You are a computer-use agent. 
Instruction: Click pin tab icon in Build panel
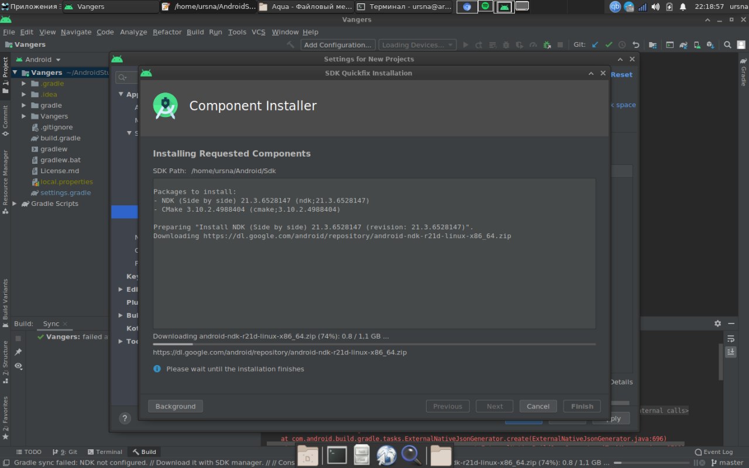point(18,352)
